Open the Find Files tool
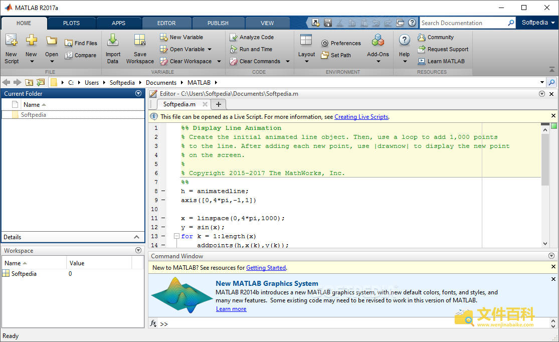 click(x=81, y=43)
